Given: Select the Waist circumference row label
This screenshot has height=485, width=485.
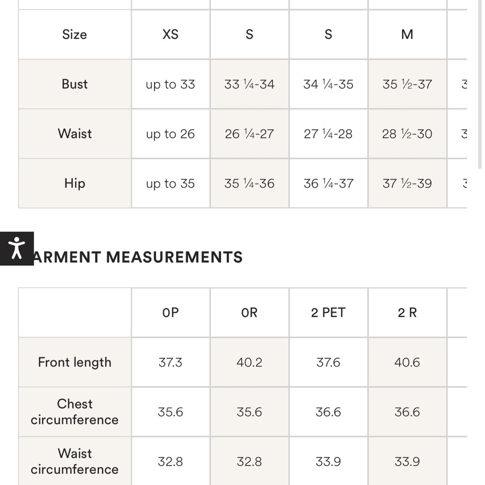Looking at the screenshot, I should (75, 461).
